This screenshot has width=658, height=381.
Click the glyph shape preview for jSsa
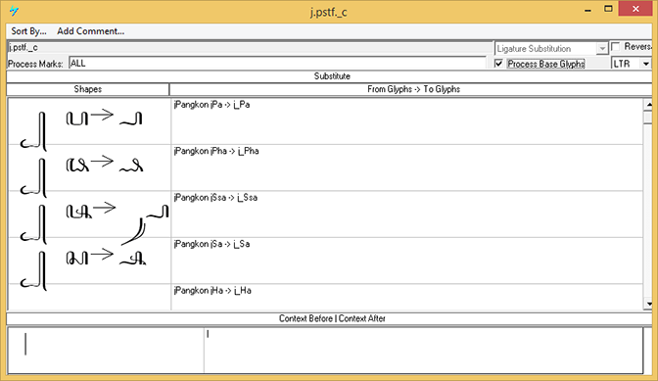pos(89,214)
